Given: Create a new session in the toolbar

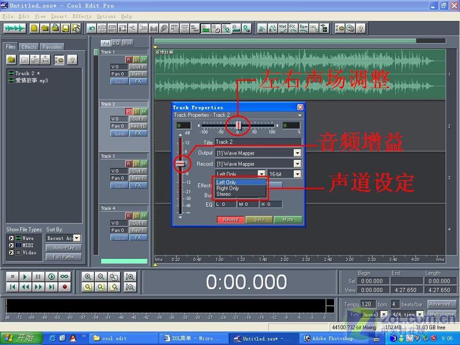Looking at the screenshot, I should [x=34, y=28].
